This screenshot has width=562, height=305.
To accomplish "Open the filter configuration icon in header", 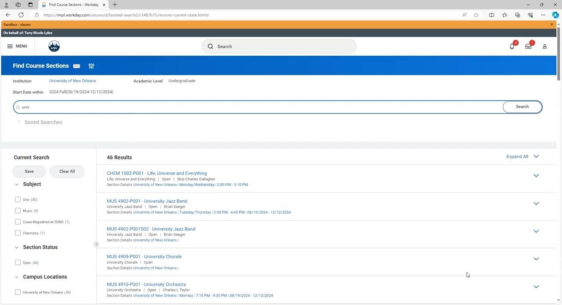I will tap(91, 66).
